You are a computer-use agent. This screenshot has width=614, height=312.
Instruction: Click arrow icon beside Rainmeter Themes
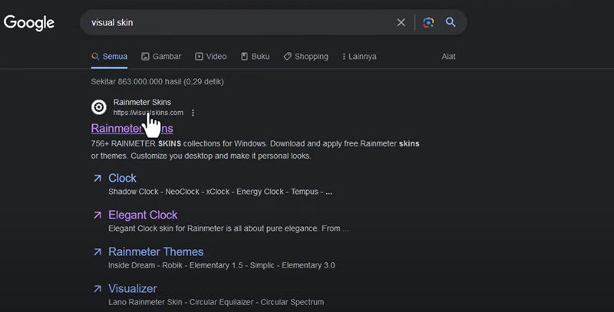[x=97, y=251]
